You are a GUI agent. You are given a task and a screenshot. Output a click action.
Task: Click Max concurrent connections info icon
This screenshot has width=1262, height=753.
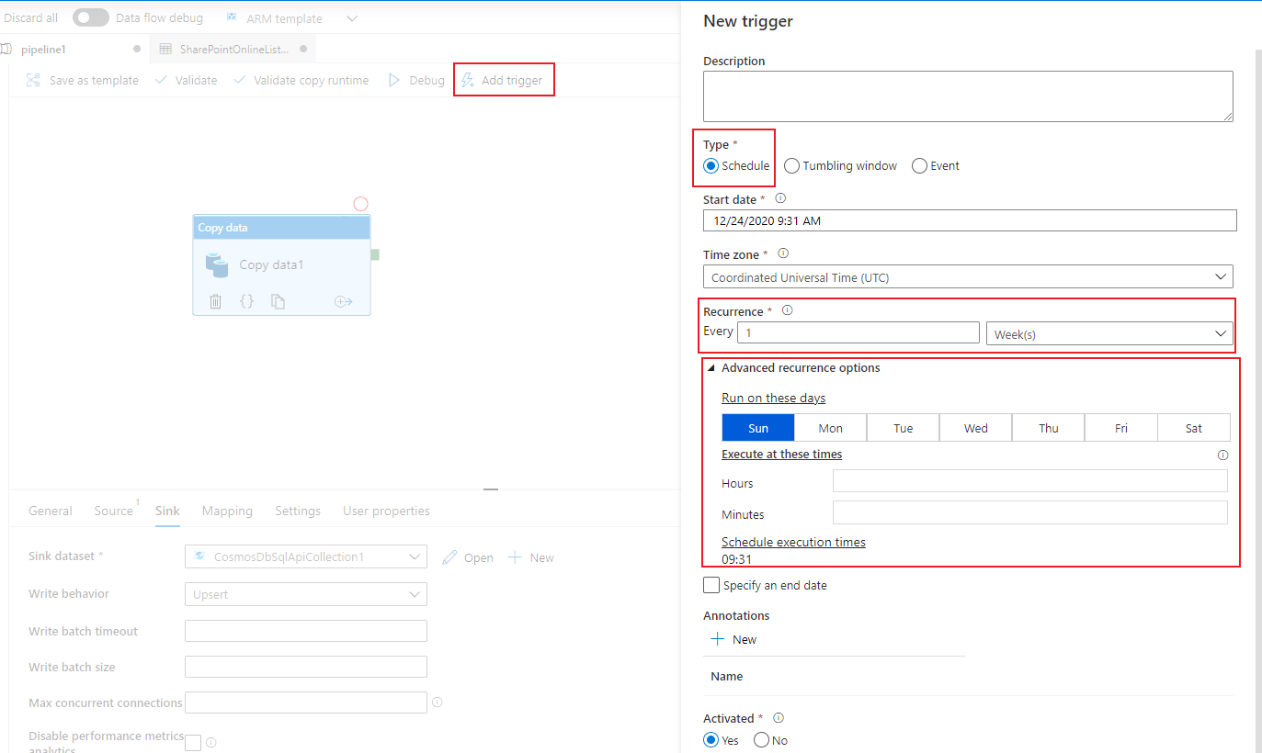438,702
